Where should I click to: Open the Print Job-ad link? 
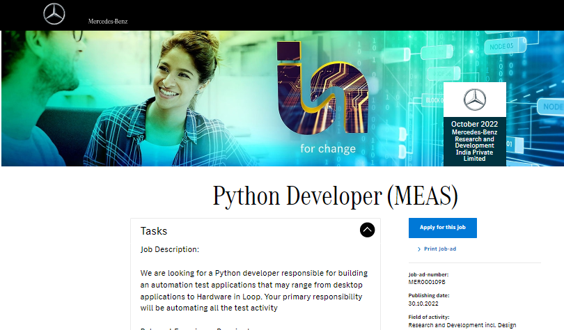coord(440,249)
